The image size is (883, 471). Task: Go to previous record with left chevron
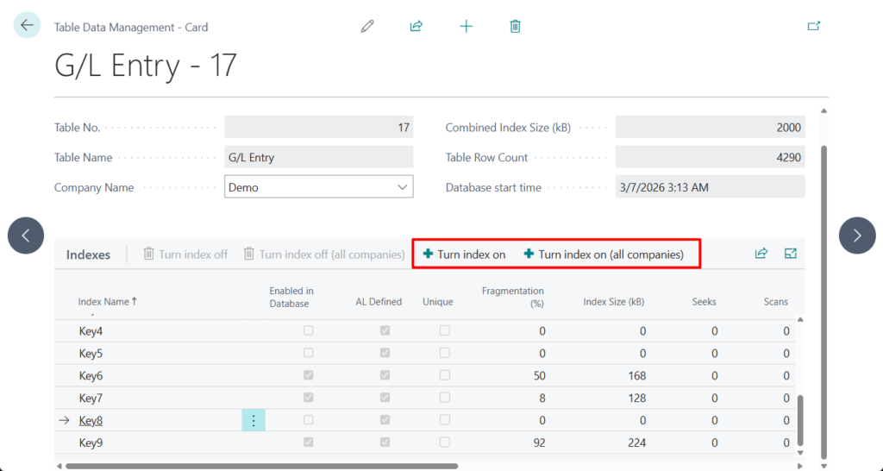pos(26,235)
